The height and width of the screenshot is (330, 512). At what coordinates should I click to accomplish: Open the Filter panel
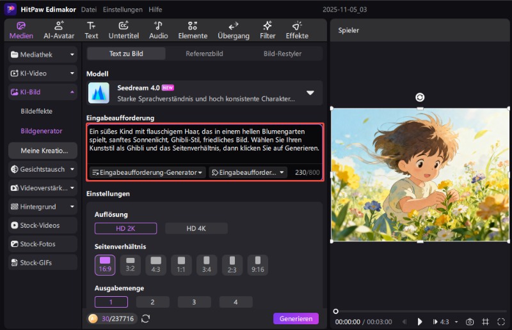tap(268, 30)
